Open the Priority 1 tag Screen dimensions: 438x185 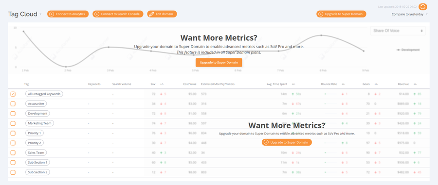click(x=35, y=133)
